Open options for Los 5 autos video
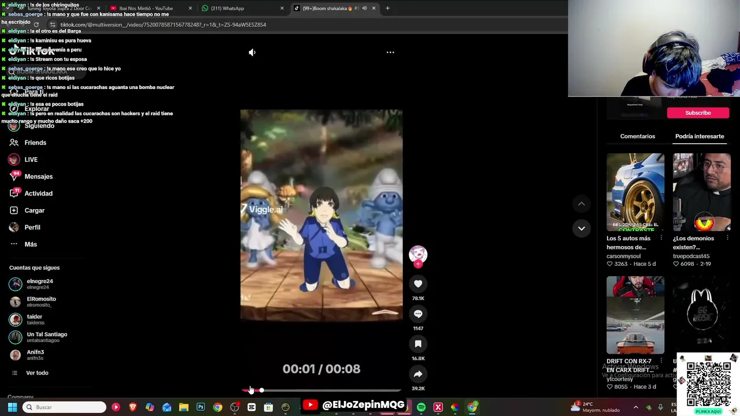 [661, 238]
